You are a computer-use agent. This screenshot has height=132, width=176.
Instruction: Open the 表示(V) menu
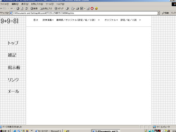[x=25, y=4]
